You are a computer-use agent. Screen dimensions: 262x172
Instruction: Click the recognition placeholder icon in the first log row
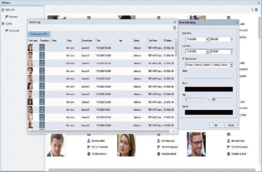point(42,47)
